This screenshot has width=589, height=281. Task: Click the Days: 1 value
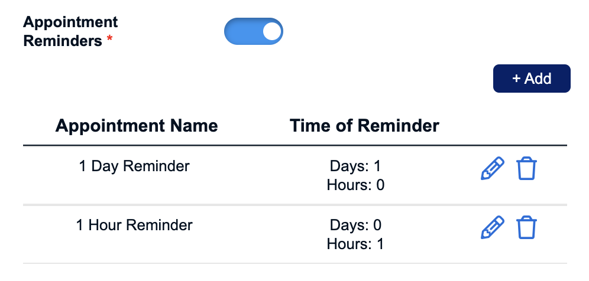355,166
